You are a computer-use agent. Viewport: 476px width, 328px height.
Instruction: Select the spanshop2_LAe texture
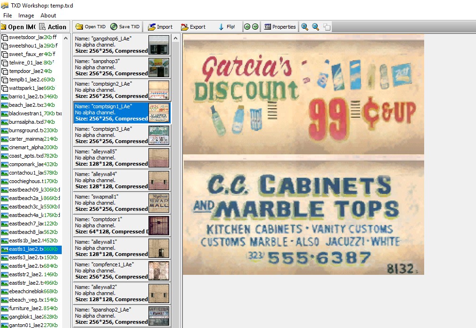[122, 316]
